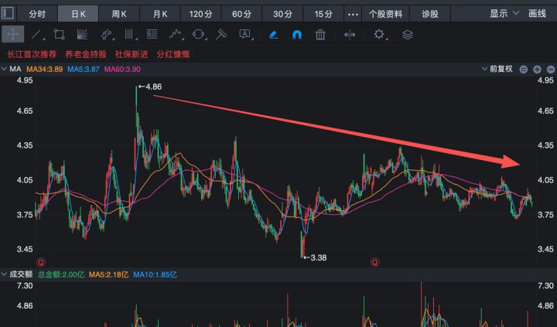Select the rectangle shape drawing tool
557x327 pixels.
(60, 34)
